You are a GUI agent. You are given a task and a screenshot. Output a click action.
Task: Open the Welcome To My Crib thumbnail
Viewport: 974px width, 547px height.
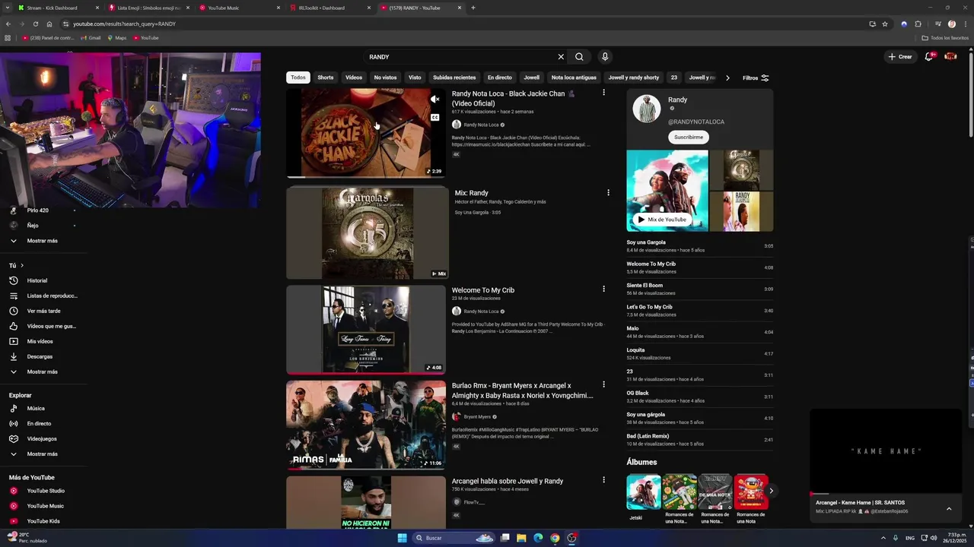(366, 329)
